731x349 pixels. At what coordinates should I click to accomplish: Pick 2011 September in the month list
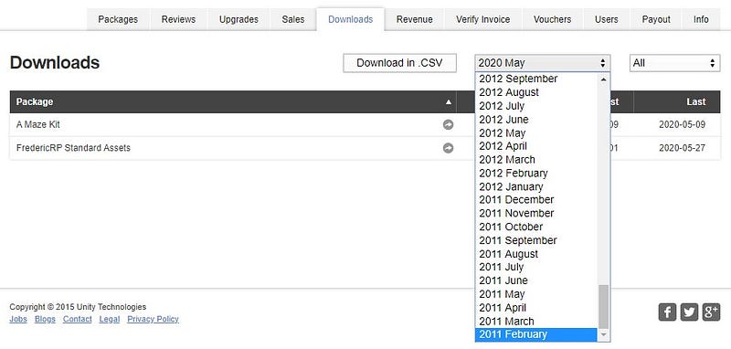(x=536, y=240)
